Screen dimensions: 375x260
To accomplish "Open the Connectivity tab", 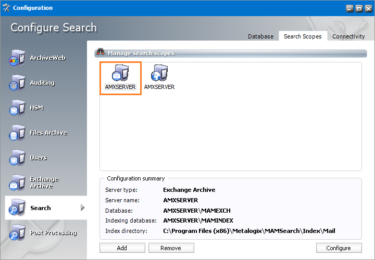I will tap(348, 36).
